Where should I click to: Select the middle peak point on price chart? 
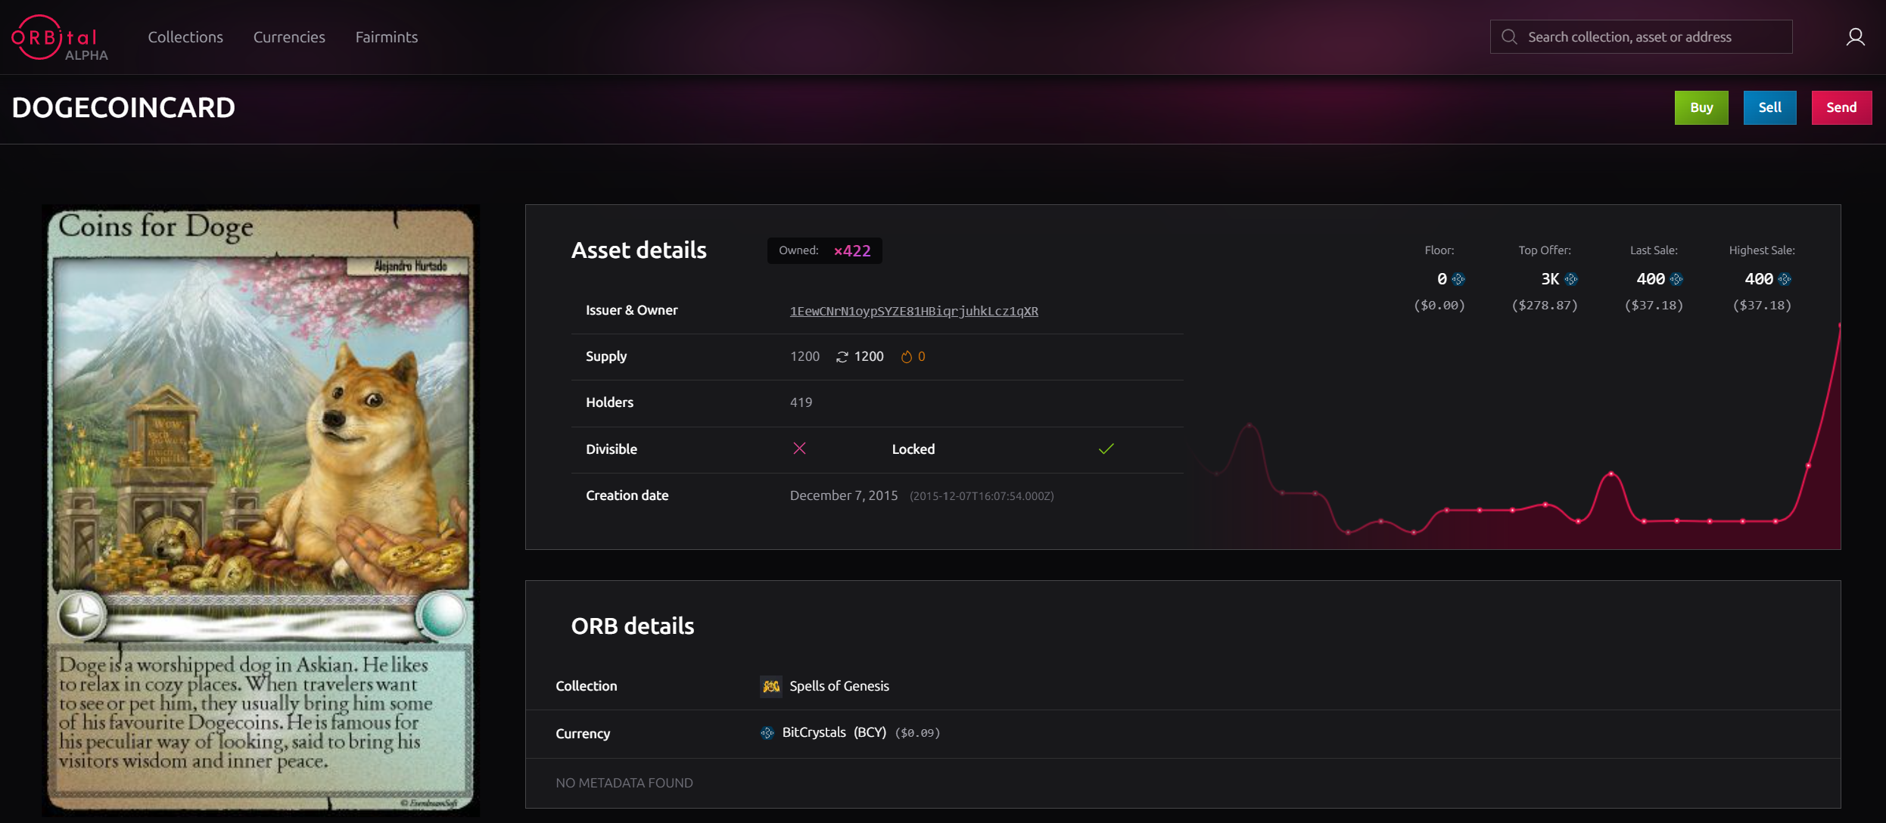point(1611,474)
